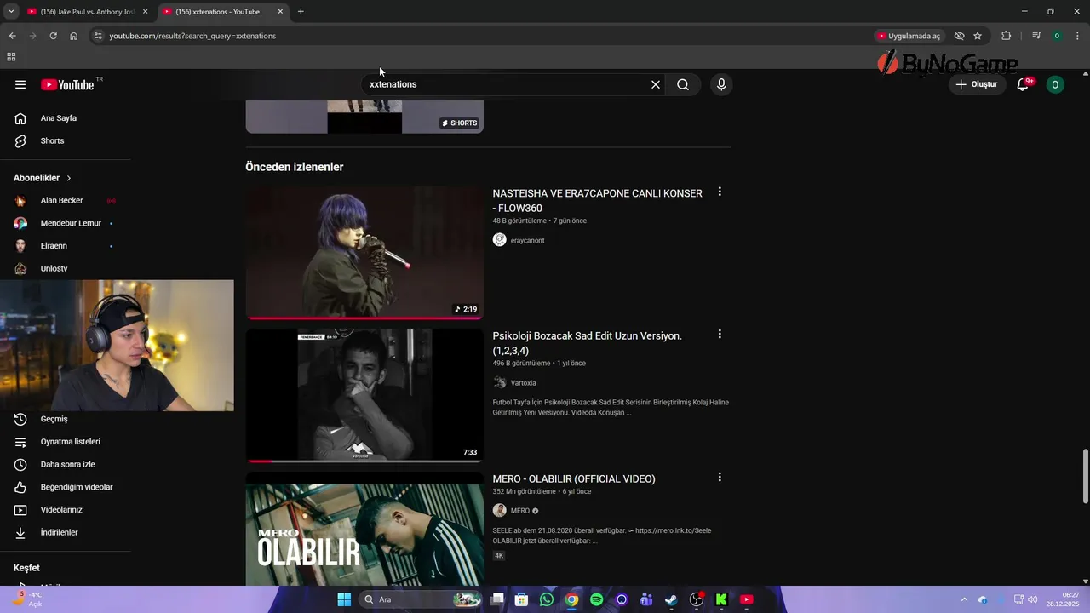Bookmark this page with the star

tap(978, 36)
